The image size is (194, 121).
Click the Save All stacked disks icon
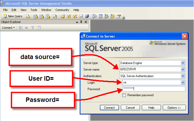(87, 16)
